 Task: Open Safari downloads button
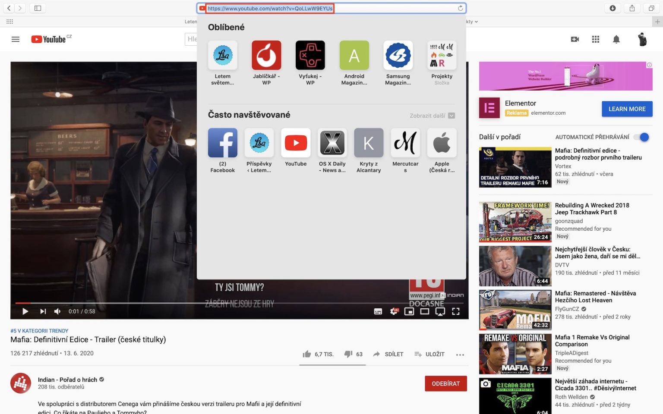point(612,8)
